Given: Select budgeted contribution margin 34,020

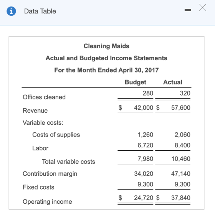Looking at the screenshot, I should point(144,174).
